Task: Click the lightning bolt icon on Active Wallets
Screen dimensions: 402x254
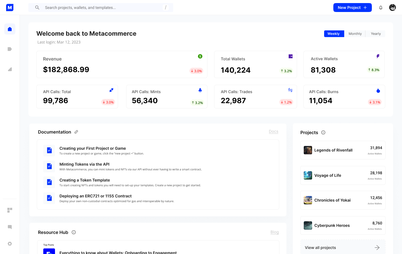Action: click(378, 56)
